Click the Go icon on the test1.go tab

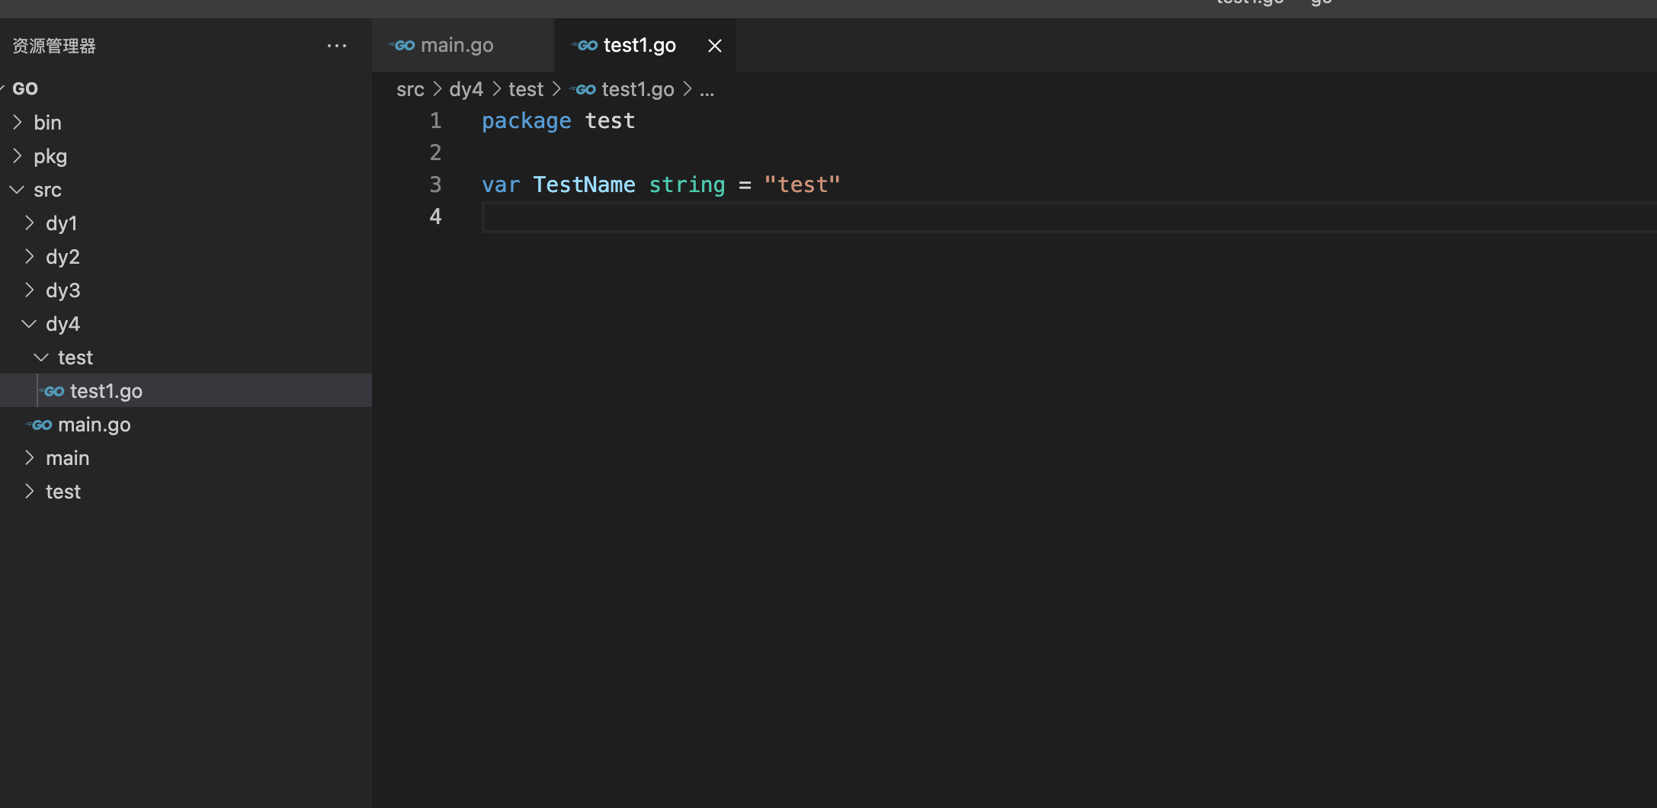585,45
